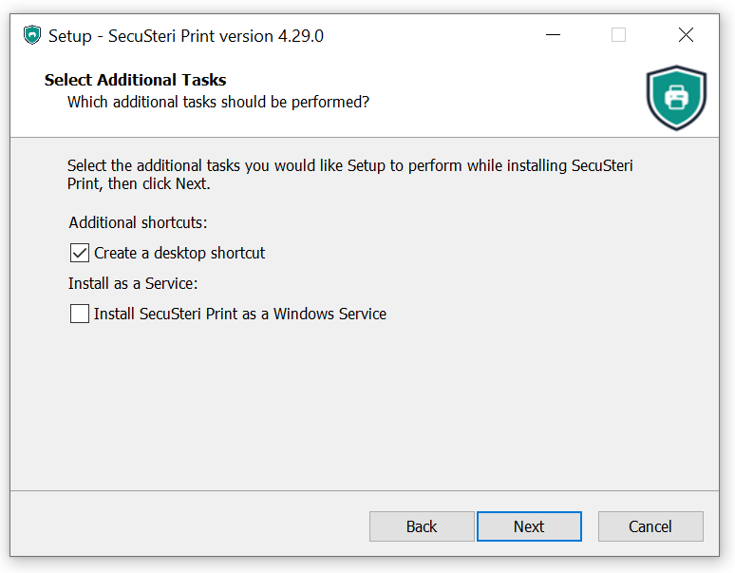Minimize the SecuSteri Print setup window

pos(553,35)
